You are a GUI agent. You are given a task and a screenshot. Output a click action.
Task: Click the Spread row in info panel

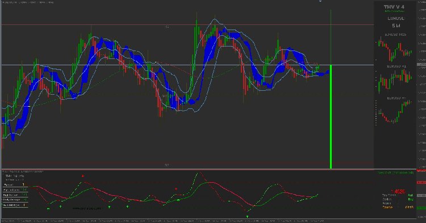tap(15, 185)
